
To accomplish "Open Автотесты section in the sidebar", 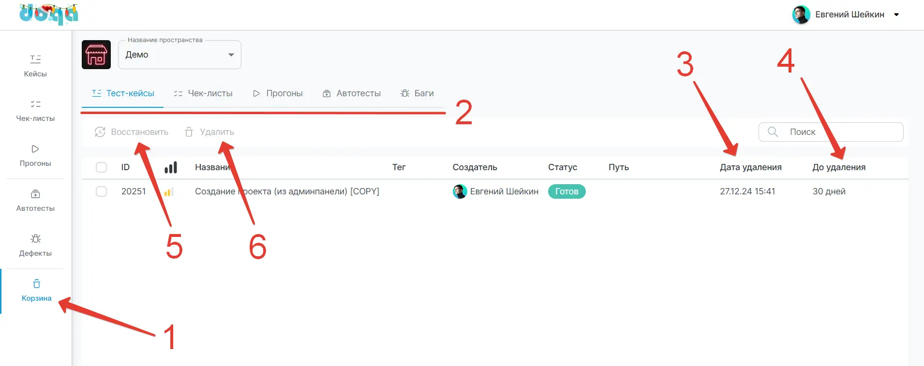I will tap(35, 200).
